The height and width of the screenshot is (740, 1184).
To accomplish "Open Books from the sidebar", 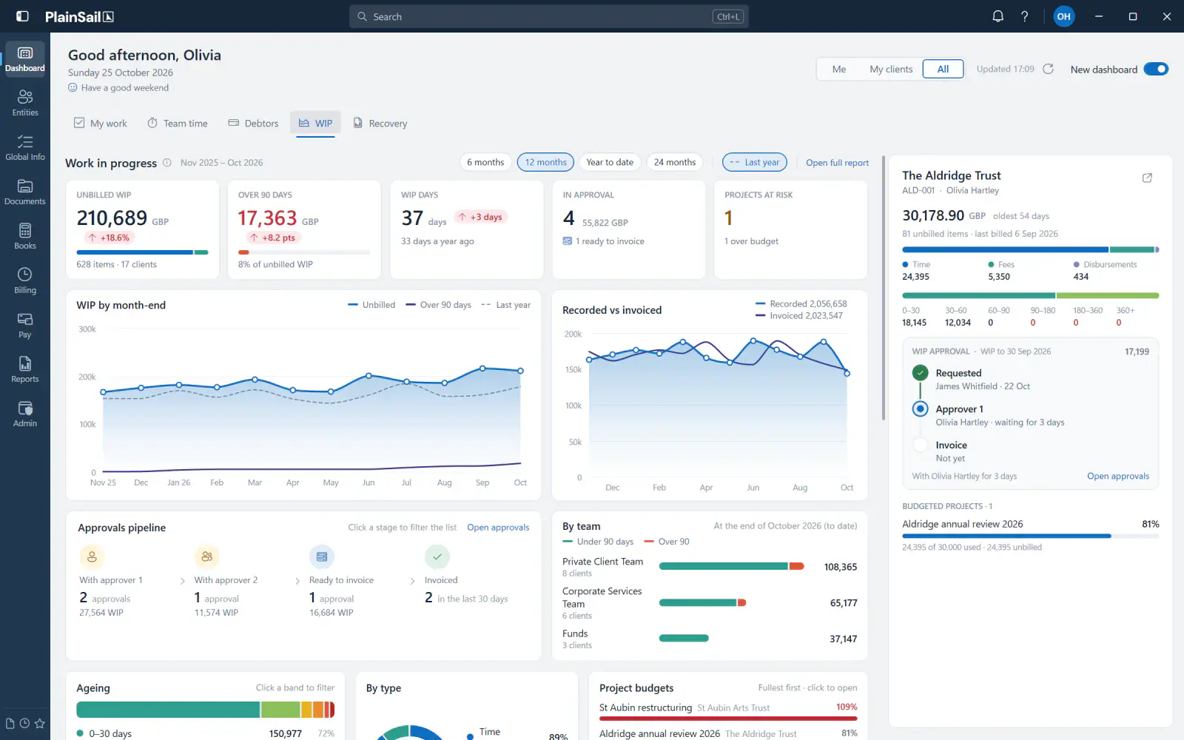I will point(25,237).
